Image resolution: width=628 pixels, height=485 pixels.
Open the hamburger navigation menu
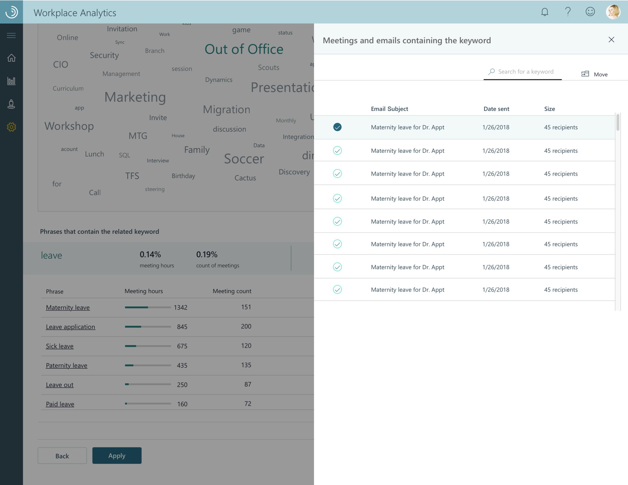(11, 35)
